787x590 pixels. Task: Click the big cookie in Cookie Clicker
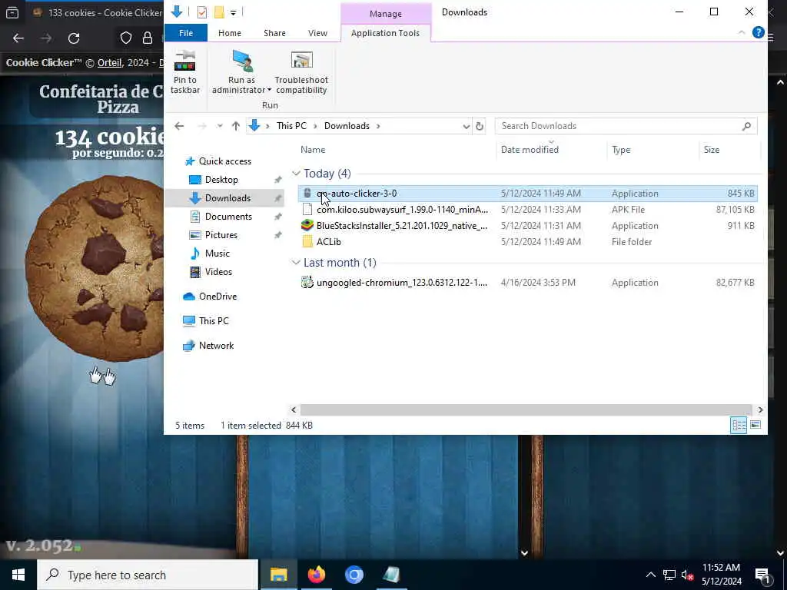tap(95, 268)
